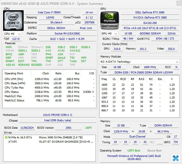
Task: Click the 0.8381 V VID value
Action: (88, 92)
